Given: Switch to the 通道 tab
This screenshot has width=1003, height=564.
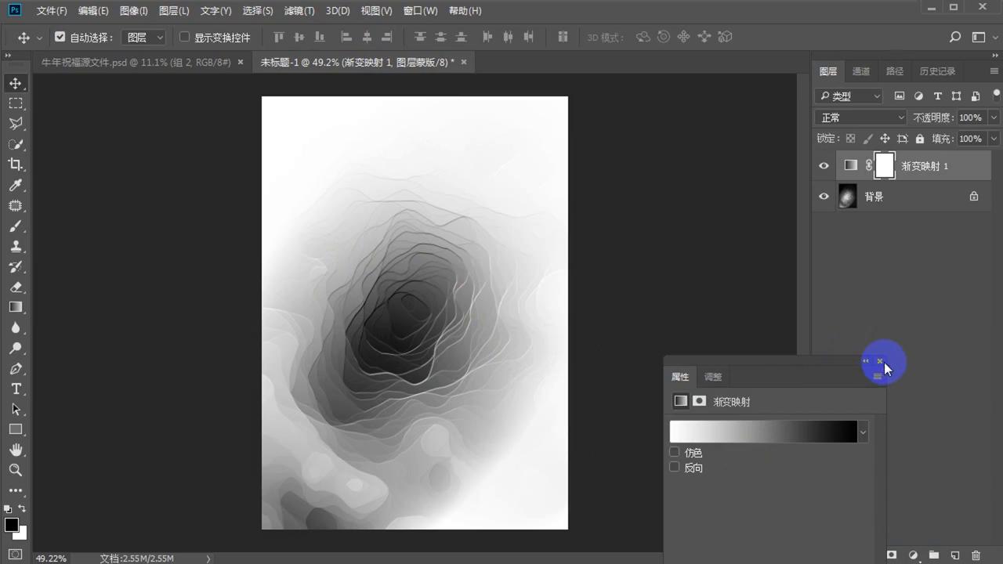Looking at the screenshot, I should pos(860,71).
